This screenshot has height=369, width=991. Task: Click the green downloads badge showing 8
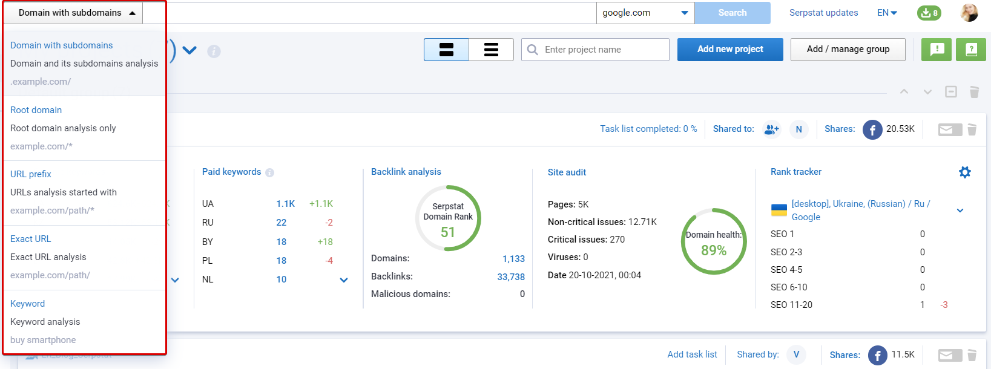pyautogui.click(x=929, y=13)
